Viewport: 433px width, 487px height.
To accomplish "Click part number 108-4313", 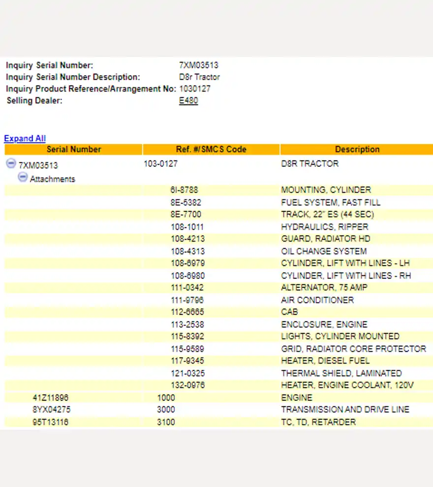I will tap(188, 251).
